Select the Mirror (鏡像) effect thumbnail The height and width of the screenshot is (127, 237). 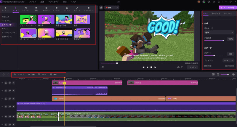(82, 19)
